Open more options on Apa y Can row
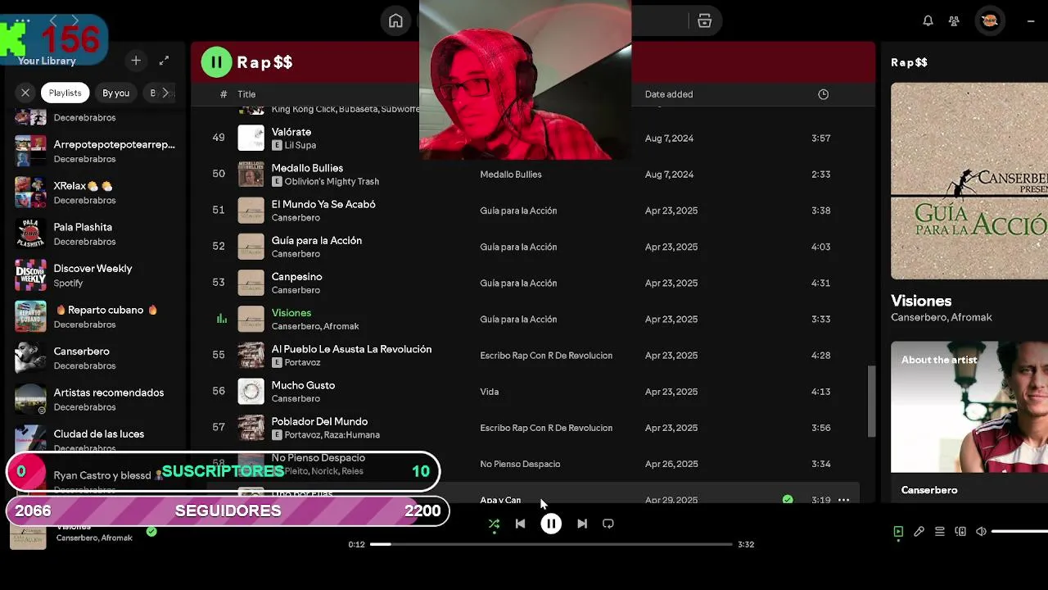The image size is (1048, 590). pos(844,499)
